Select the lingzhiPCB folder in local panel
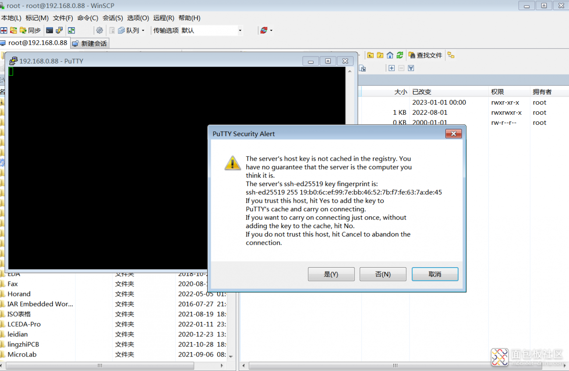 pos(23,344)
